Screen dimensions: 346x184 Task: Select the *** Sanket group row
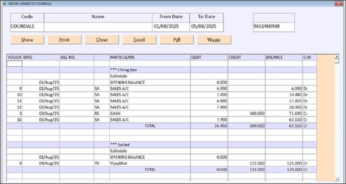tap(161, 145)
